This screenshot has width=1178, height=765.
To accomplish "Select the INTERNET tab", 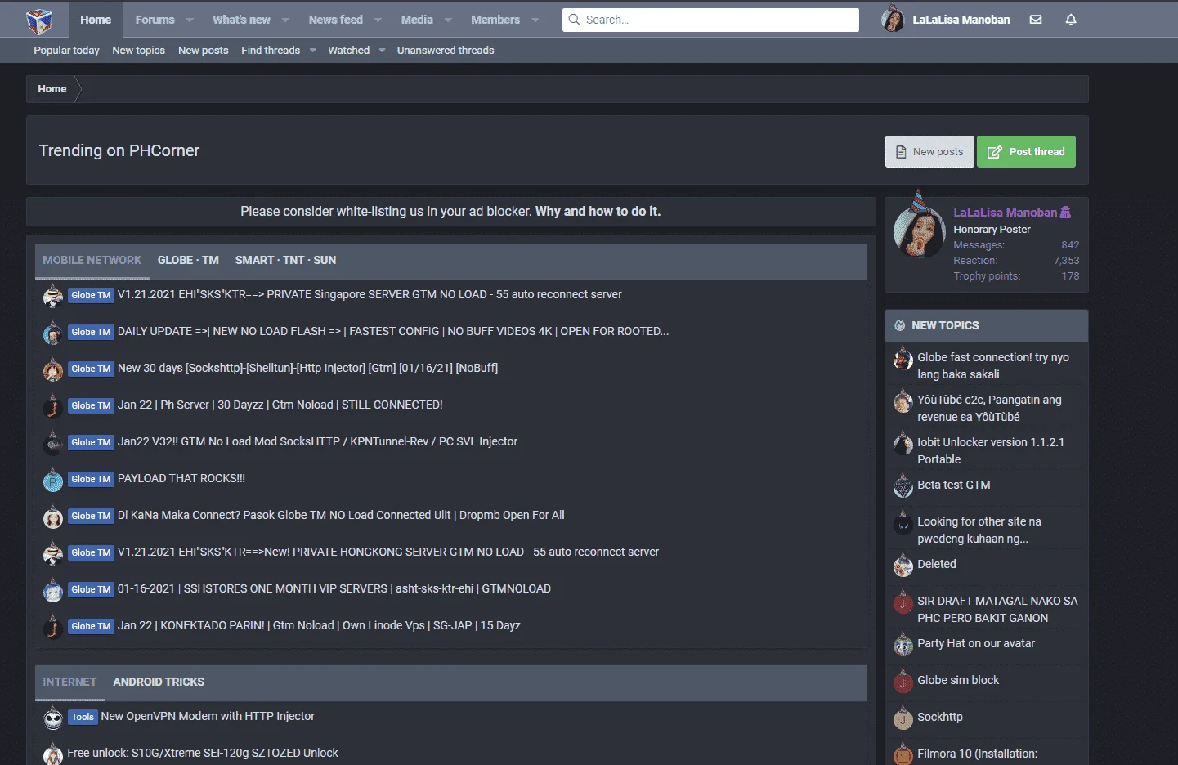I will [x=69, y=682].
